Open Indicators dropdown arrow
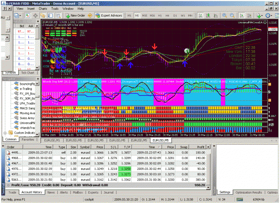This screenshot has width=280, height=203. coord(262,16)
